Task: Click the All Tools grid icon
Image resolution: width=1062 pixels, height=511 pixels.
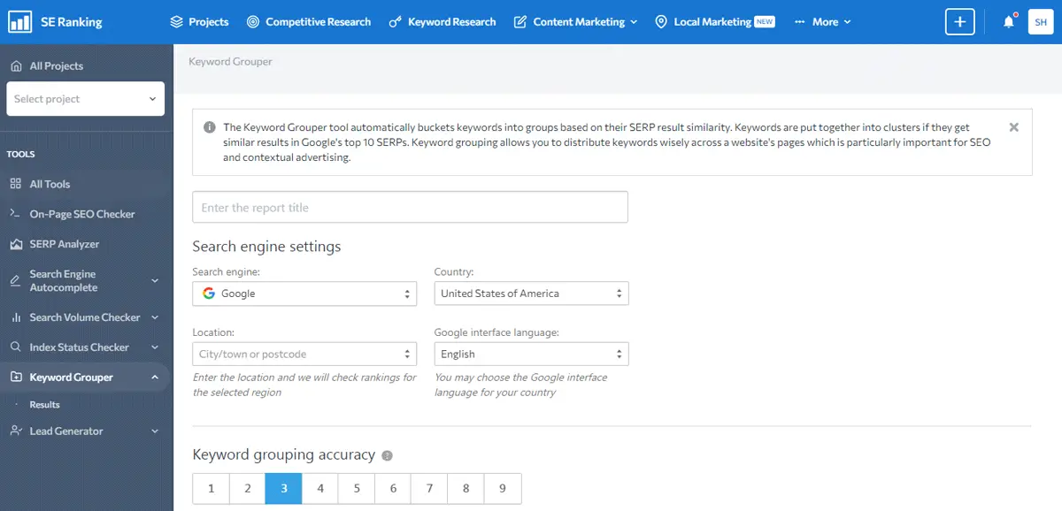Action: 15,184
